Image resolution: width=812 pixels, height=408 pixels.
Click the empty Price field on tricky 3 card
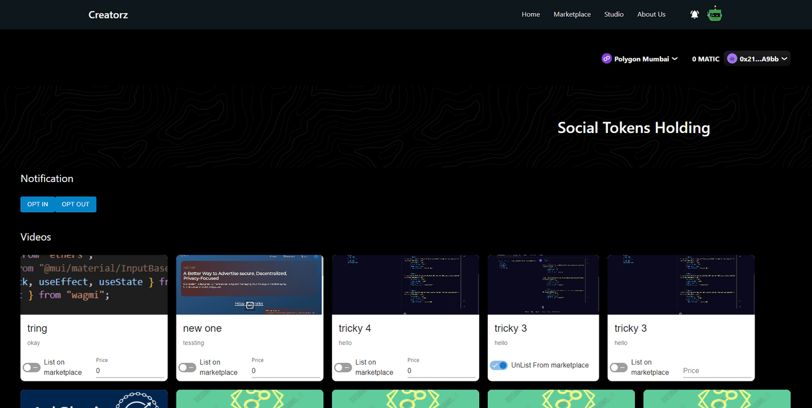[x=717, y=371]
